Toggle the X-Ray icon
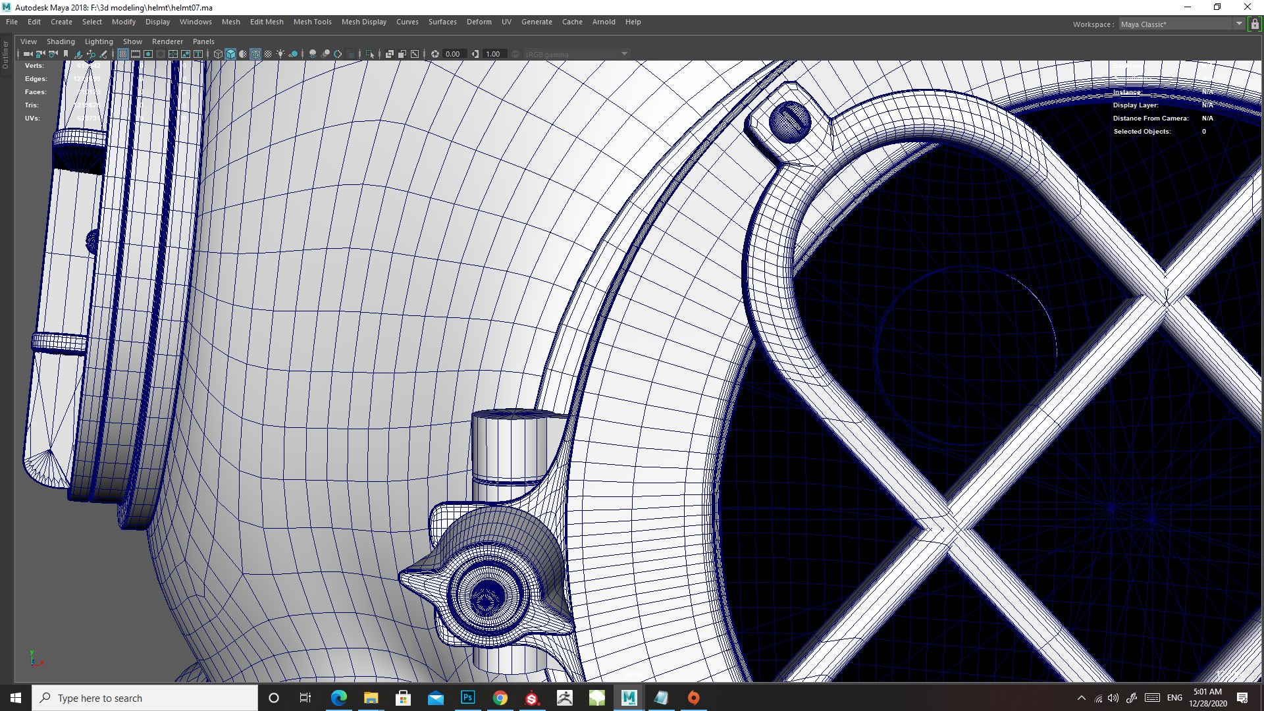Viewport: 1264px width, 711px height. point(390,54)
